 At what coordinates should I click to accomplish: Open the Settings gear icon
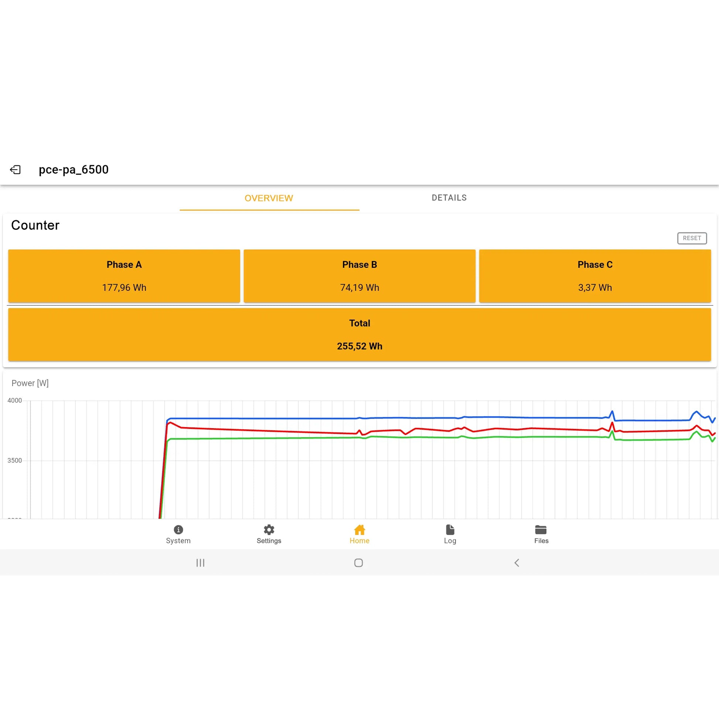(x=269, y=529)
